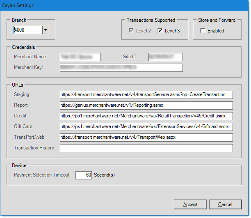
Task: Click the Gift Card URL field
Action: point(146,127)
